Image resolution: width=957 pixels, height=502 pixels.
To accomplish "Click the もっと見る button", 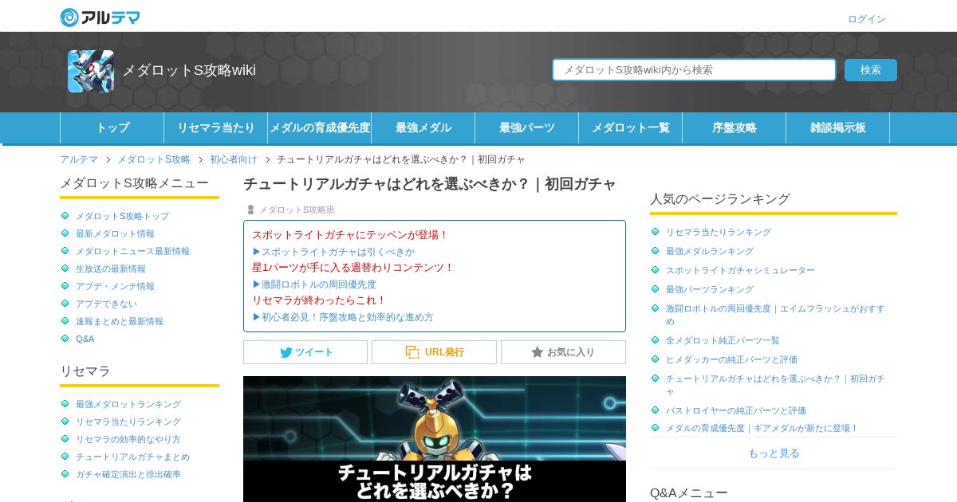I will coord(774,453).
